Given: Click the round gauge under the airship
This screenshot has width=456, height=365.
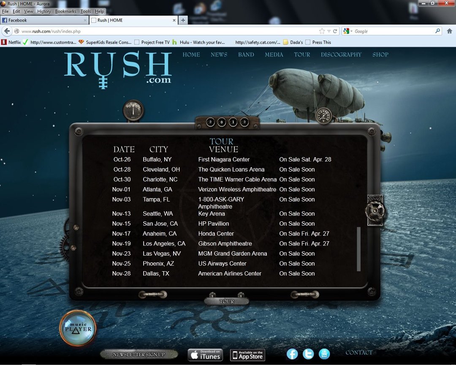Looking at the screenshot, I should click(x=323, y=116).
